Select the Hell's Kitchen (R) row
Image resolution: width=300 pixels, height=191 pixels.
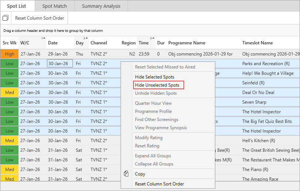coord(258,141)
